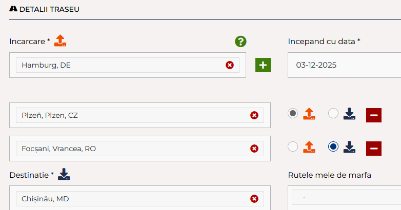Delete the Focșani stop row with minus button

click(x=373, y=148)
